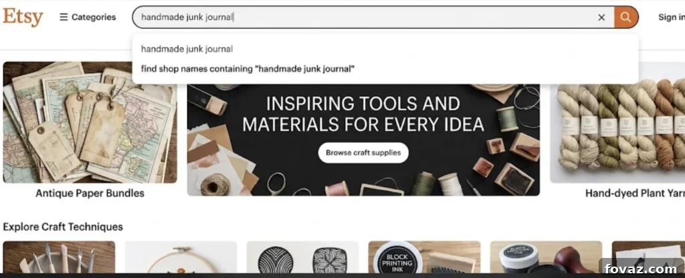The height and width of the screenshot is (278, 685).
Task: Clear the search box with X icon
Action: pos(601,17)
